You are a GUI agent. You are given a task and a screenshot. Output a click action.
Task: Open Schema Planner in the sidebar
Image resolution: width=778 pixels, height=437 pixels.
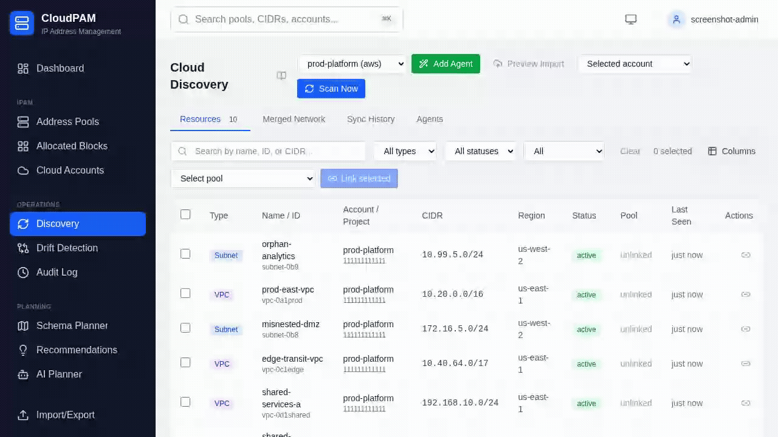point(78,326)
